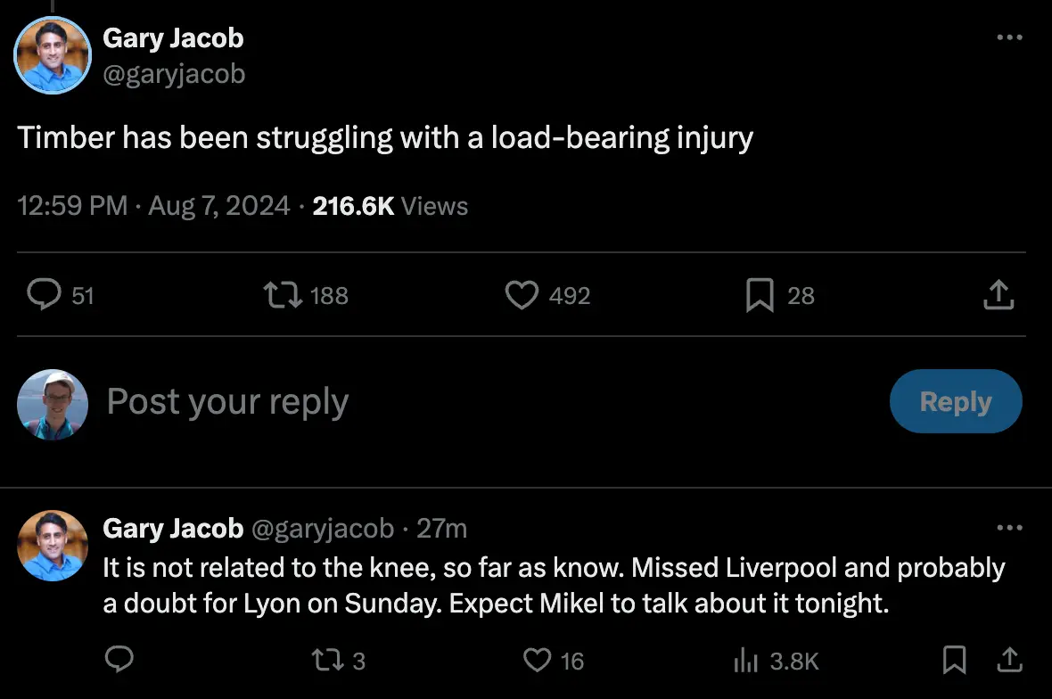Like the reply tweet with 16 likes
Image resolution: width=1052 pixels, height=699 pixels.
[538, 660]
